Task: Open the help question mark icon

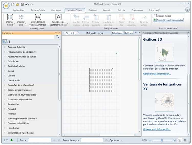Action: coord(187,9)
